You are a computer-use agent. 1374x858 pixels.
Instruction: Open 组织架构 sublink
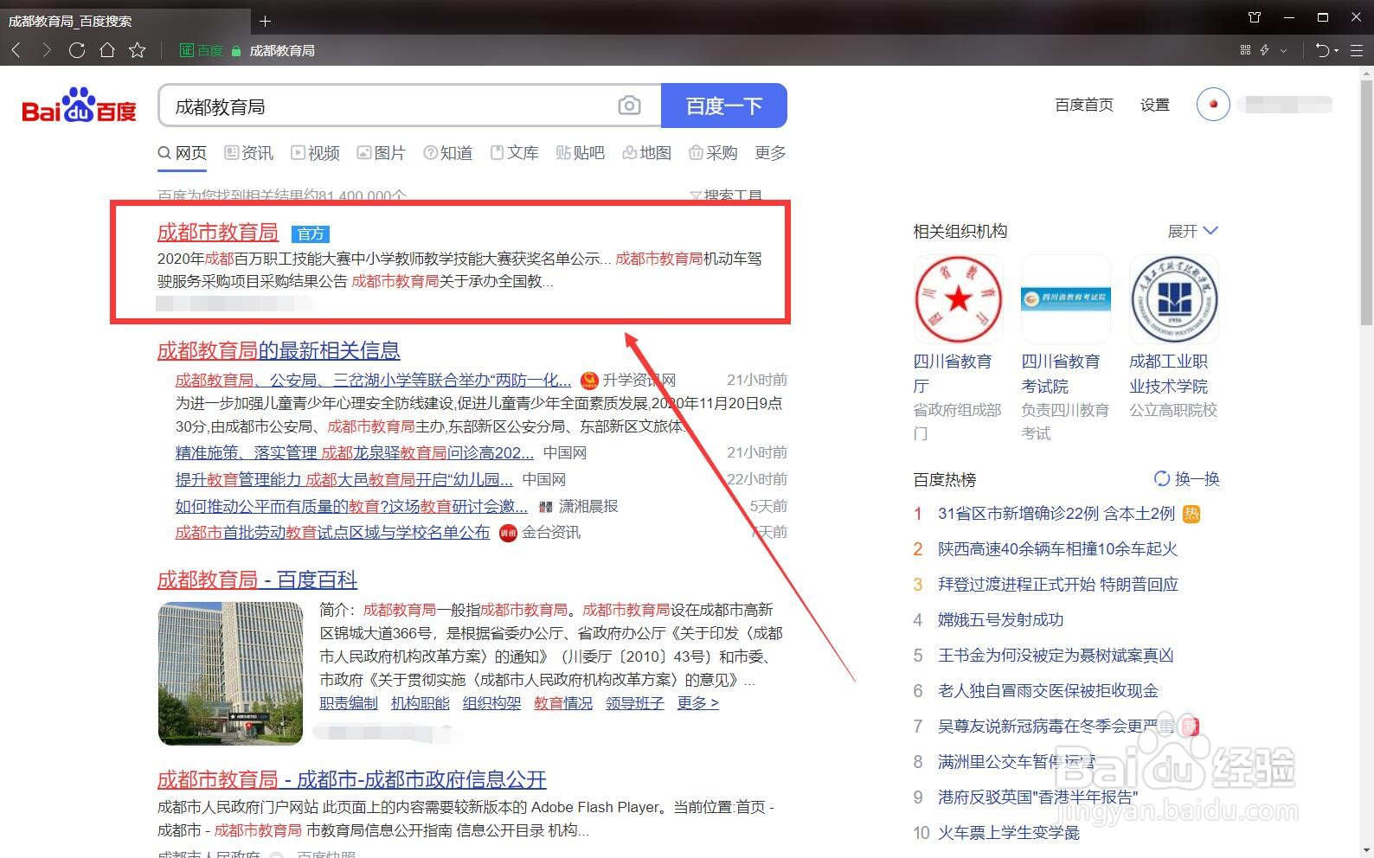pyautogui.click(x=491, y=703)
